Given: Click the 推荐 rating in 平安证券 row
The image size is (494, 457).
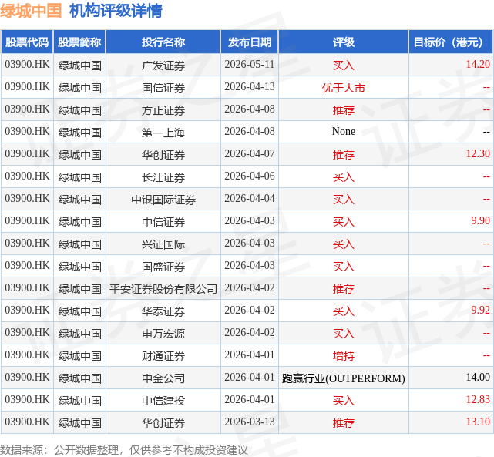Looking at the screenshot, I should 344,289.
